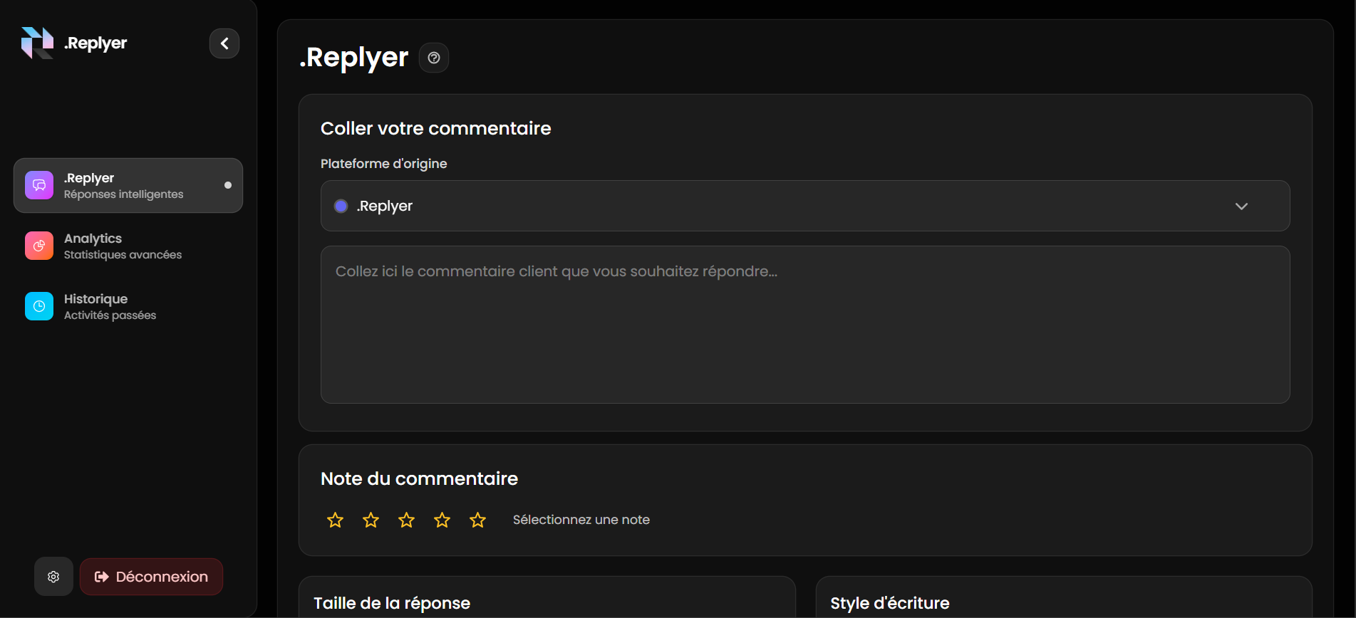Image resolution: width=1356 pixels, height=618 pixels.
Task: Choose the second star rating
Action: (371, 520)
